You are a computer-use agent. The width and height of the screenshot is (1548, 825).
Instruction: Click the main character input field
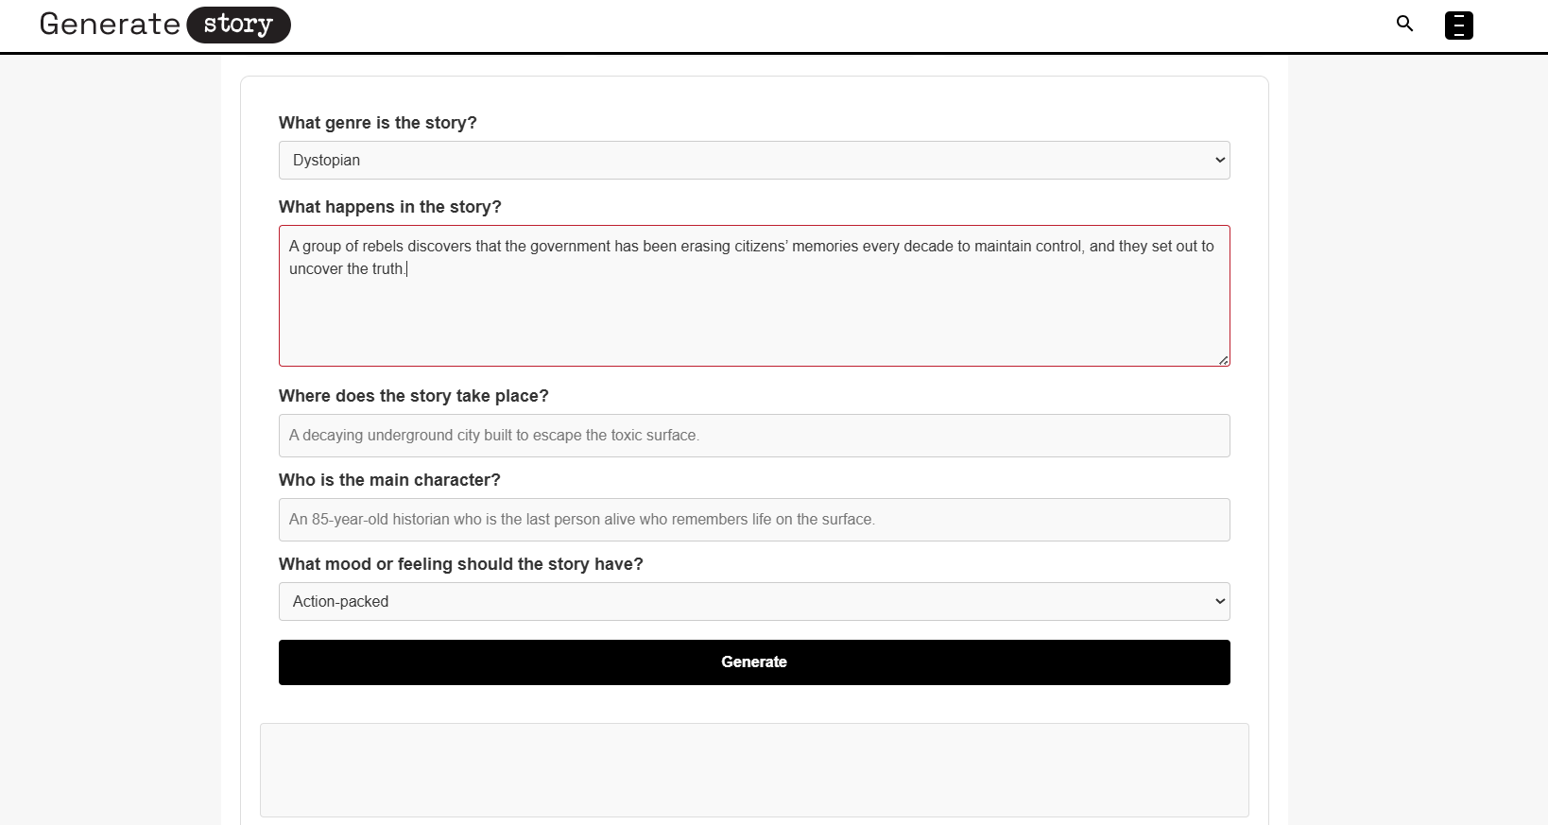pos(753,520)
